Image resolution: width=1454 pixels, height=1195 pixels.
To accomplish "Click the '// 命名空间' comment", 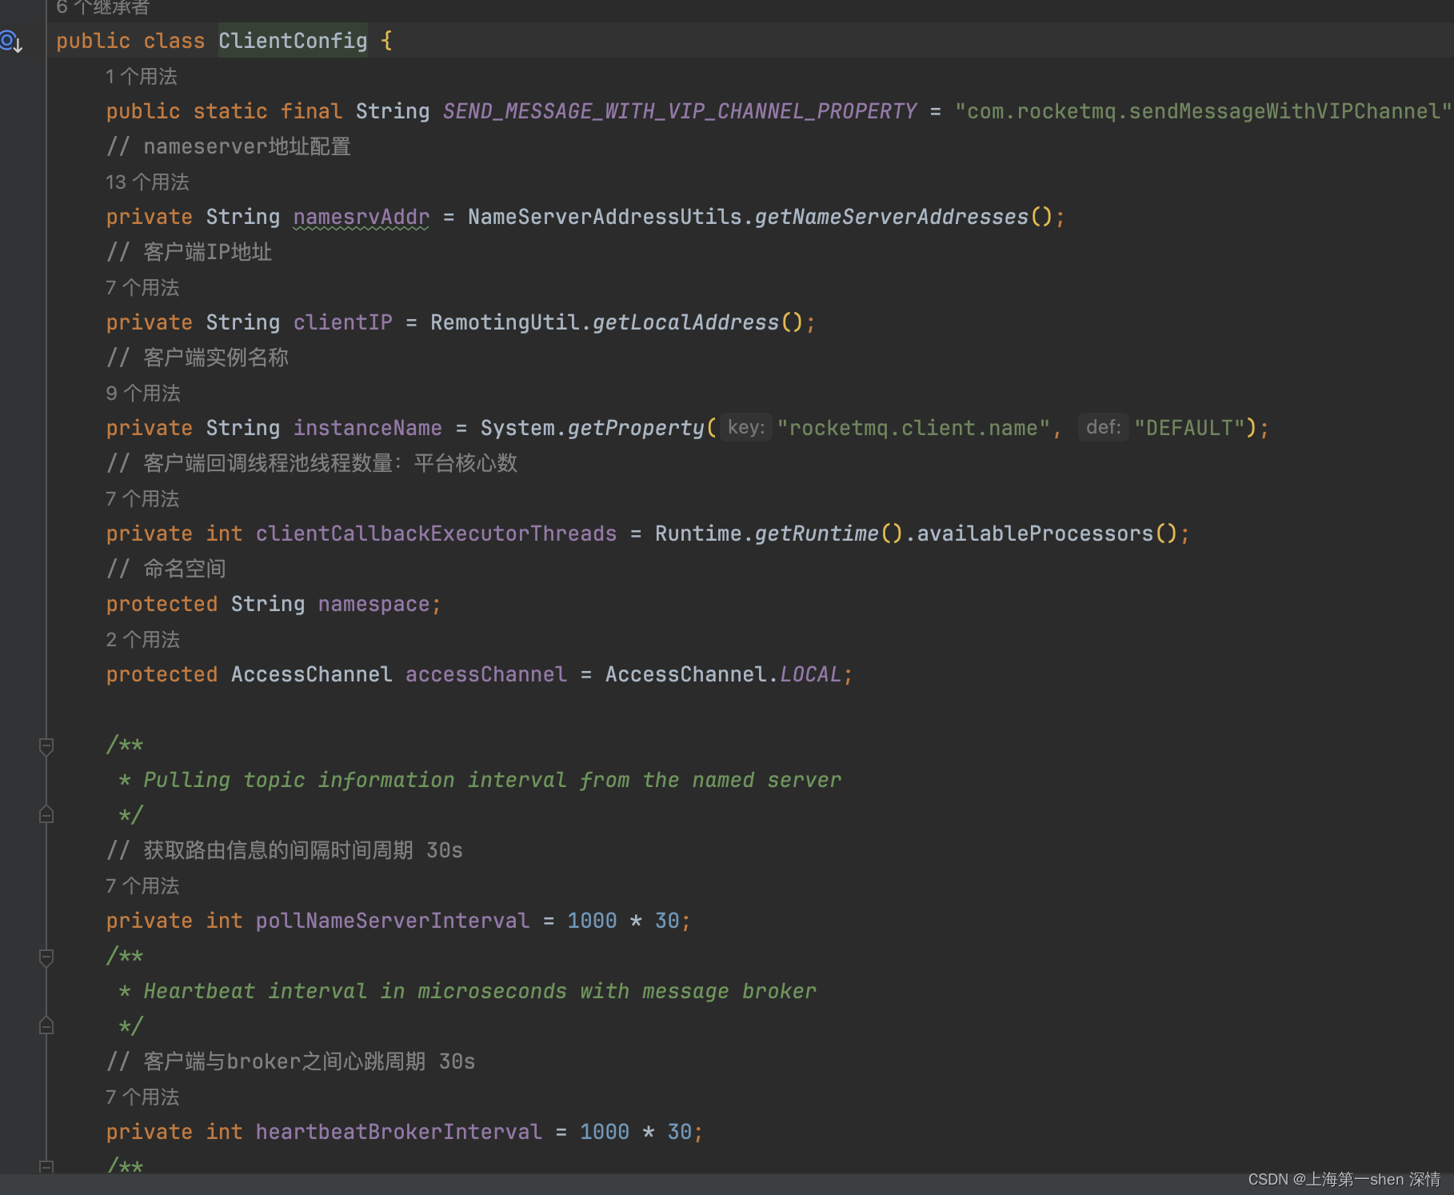I will [x=166, y=569].
